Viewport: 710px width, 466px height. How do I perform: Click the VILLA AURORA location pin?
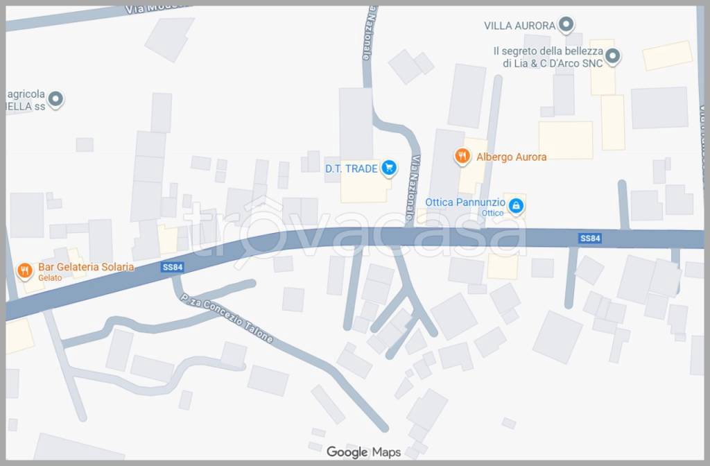(566, 24)
